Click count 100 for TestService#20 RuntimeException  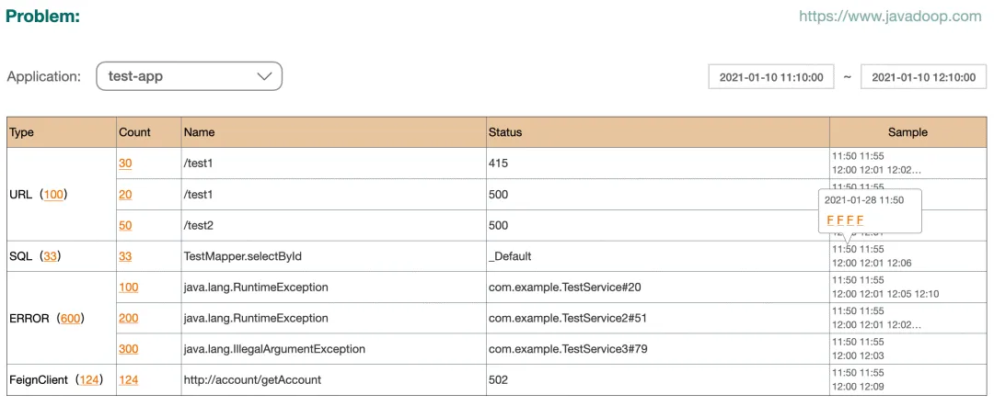coord(128,288)
